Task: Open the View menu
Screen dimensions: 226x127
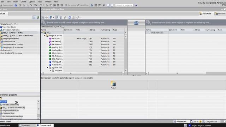Action: 8,1
